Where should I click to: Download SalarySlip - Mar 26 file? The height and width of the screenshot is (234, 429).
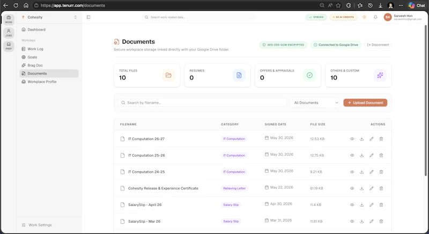point(361,221)
